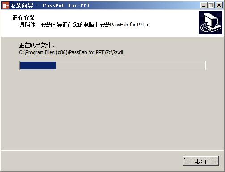
Task: Click the 正在取出文件... status label
Action: coord(37,45)
